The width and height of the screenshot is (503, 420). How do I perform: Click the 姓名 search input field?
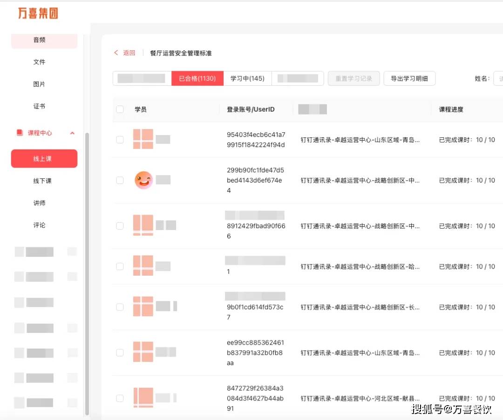click(498, 79)
